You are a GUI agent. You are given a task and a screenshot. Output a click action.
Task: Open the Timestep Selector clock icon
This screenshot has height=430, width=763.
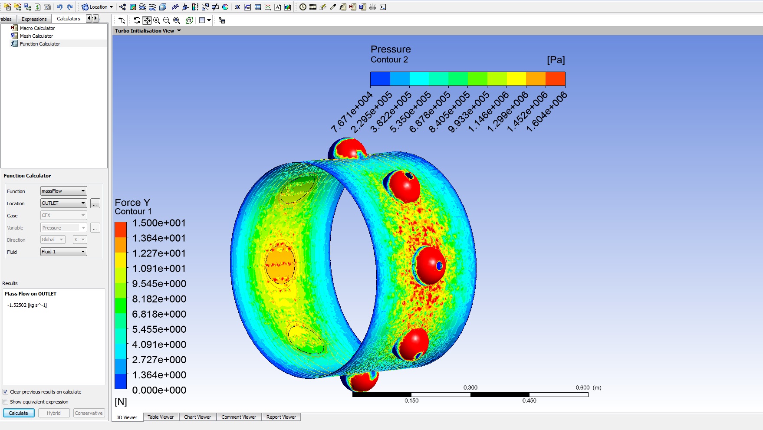(303, 7)
